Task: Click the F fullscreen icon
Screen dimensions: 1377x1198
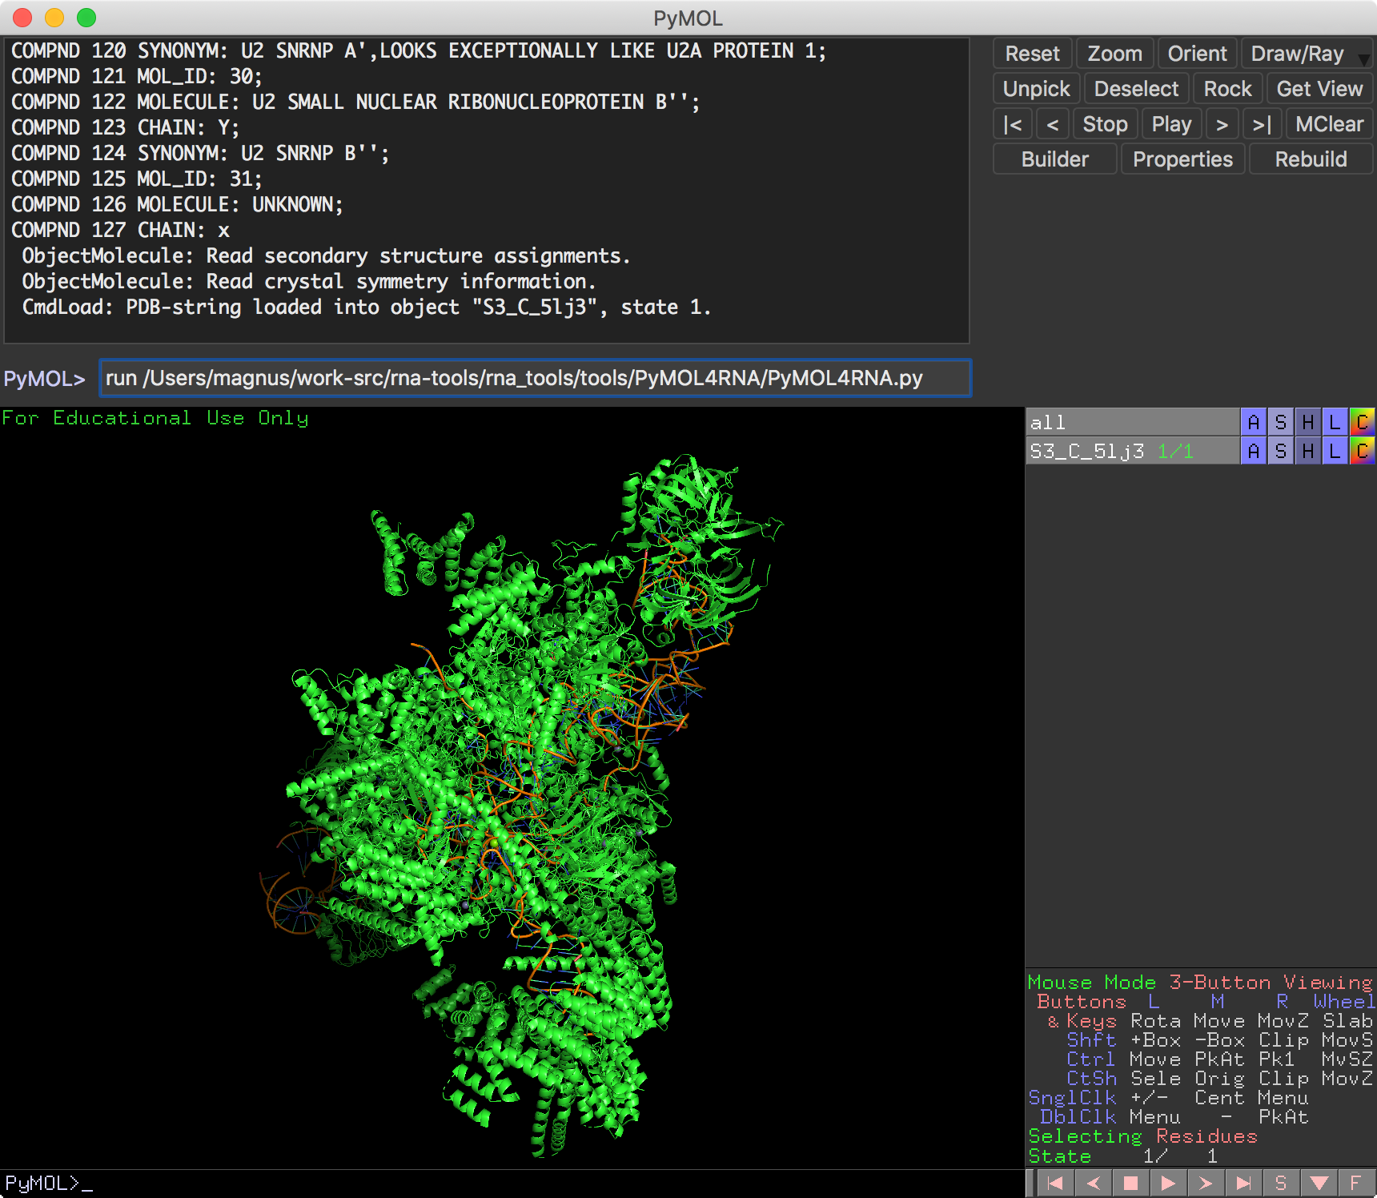Action: click(x=1355, y=1183)
